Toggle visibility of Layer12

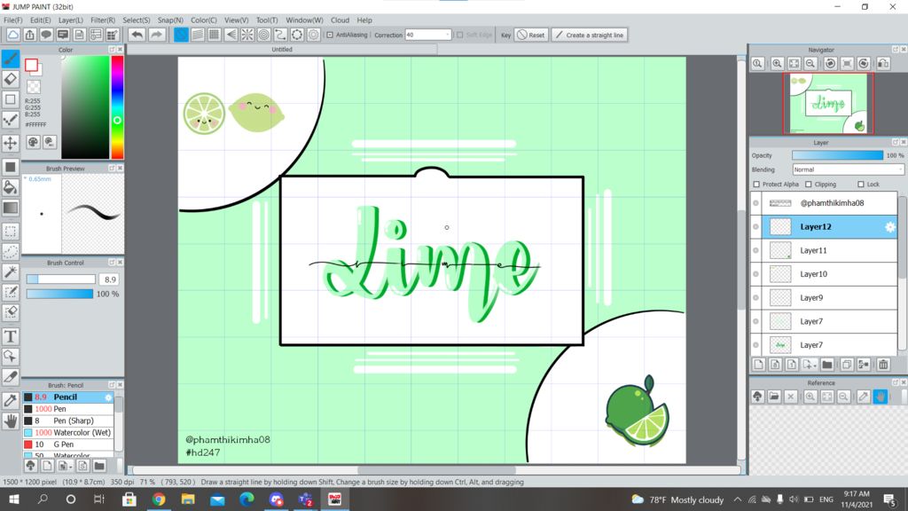pyautogui.click(x=755, y=226)
